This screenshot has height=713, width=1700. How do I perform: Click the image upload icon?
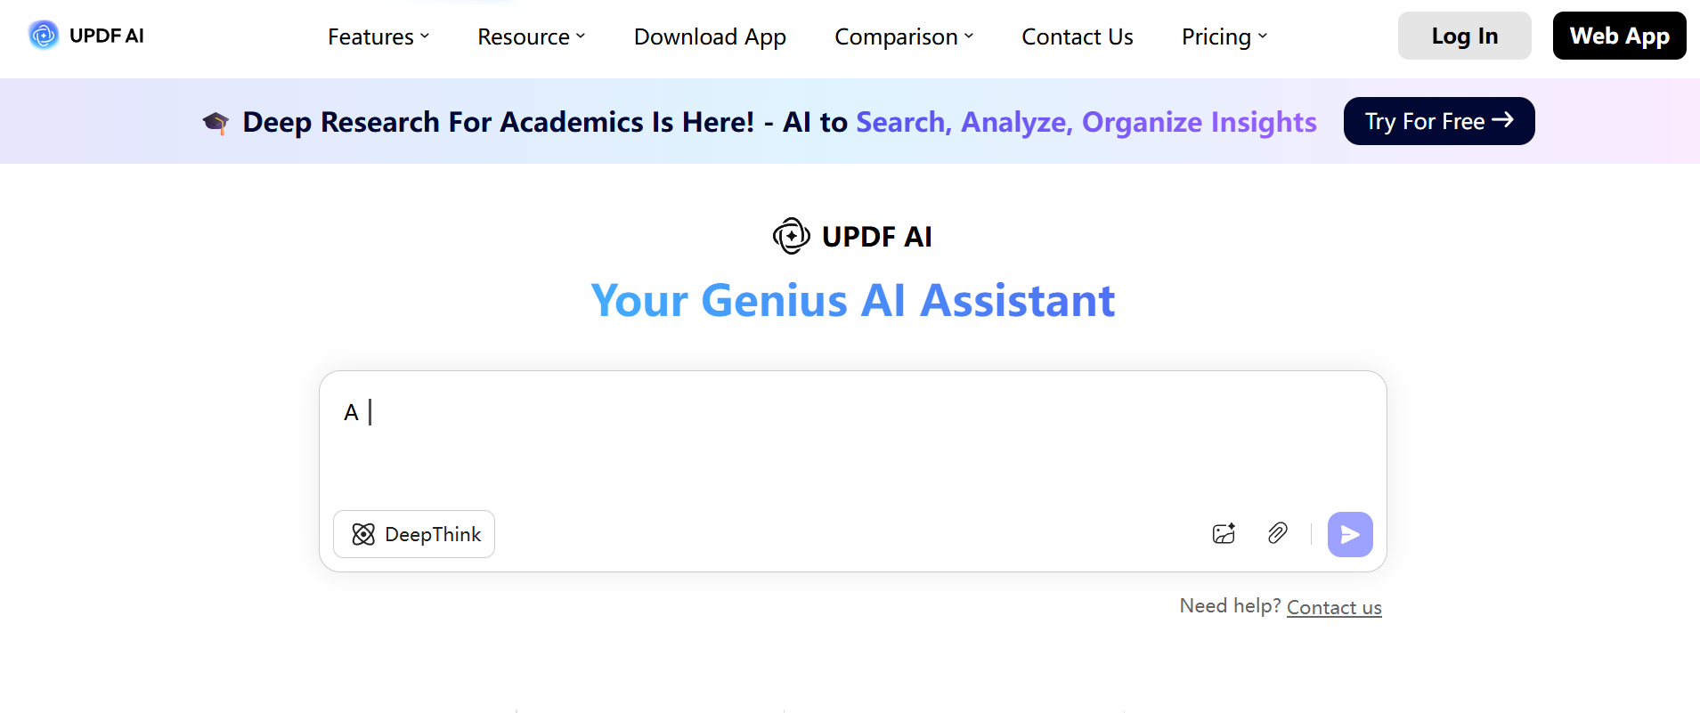coord(1224,533)
